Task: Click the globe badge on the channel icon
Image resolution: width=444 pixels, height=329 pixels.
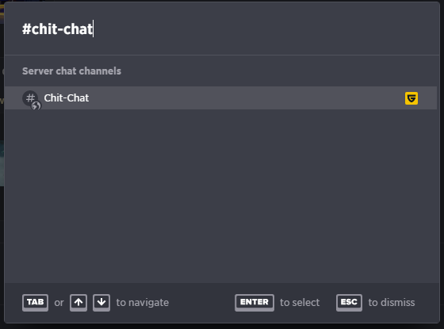Action: click(x=36, y=106)
